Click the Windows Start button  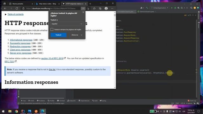coord(3,111)
